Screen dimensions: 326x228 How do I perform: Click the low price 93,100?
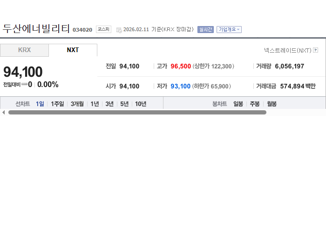(x=181, y=86)
